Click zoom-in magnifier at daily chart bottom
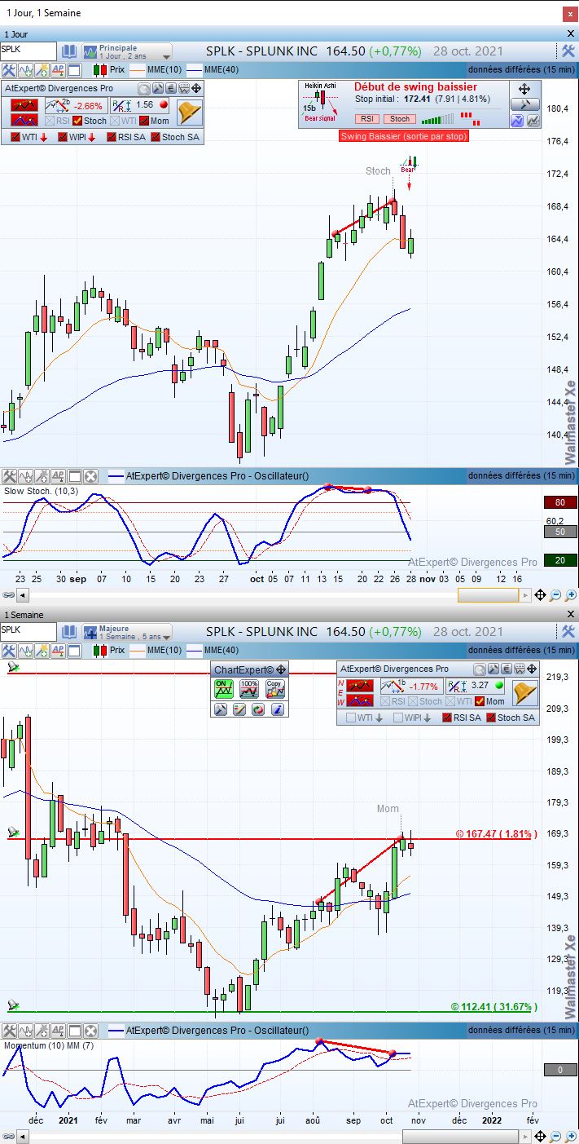The width and height of the screenshot is (579, 1144). [x=570, y=596]
